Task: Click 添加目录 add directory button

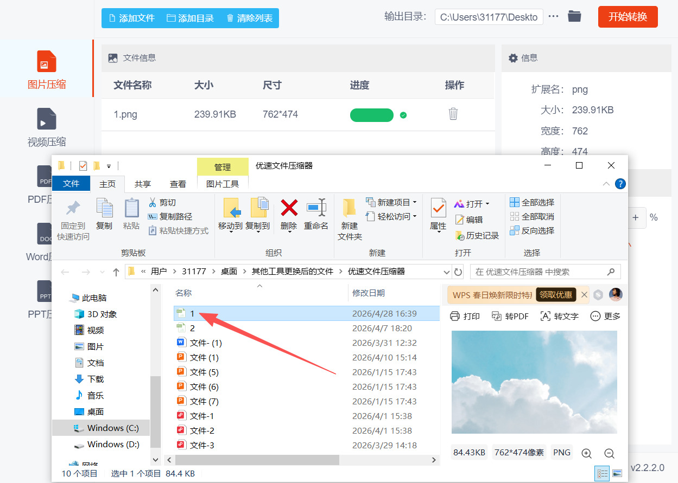Action: coord(190,18)
